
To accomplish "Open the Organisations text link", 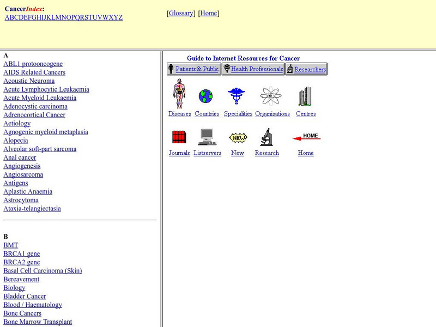I will [272, 114].
